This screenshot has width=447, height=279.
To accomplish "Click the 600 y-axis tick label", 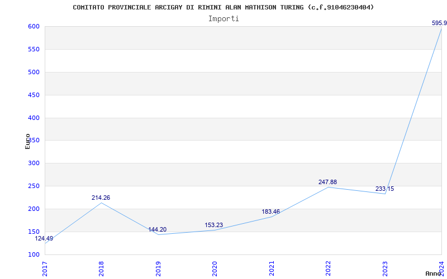I will point(33,26).
